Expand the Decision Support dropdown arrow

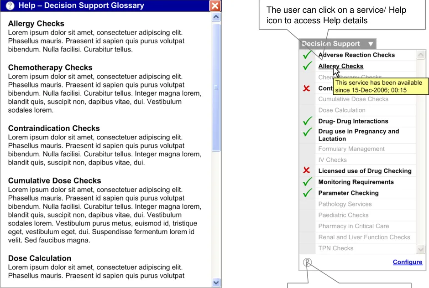(371, 44)
